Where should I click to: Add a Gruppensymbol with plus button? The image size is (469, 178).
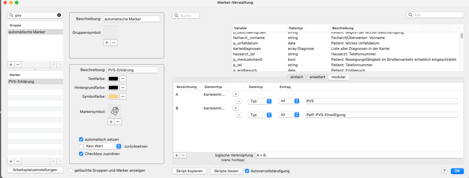tap(107, 43)
